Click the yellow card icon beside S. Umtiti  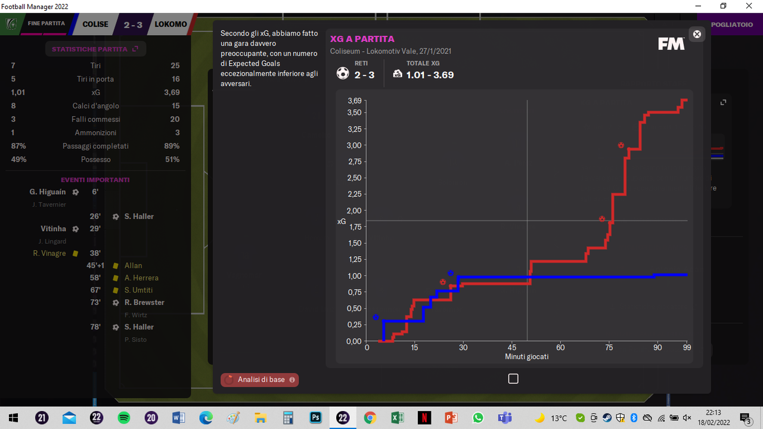tap(116, 291)
